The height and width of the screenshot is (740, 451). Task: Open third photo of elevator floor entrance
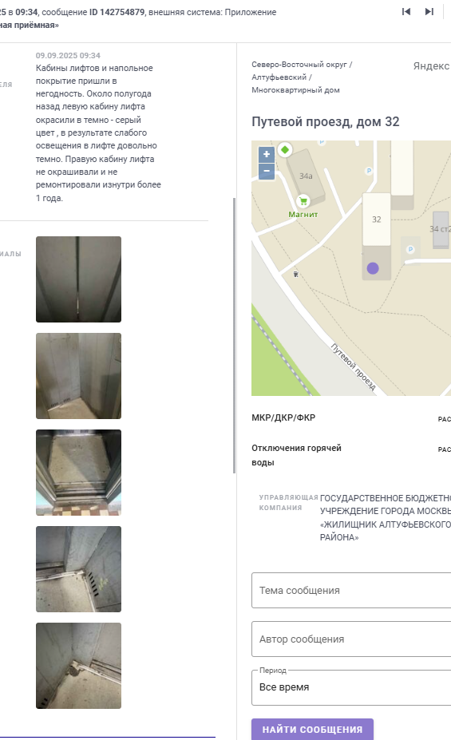point(79,473)
